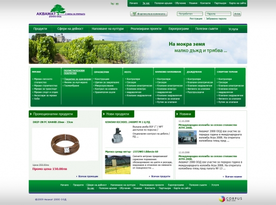Screen dimensions: 276x205
Task: Open the Агра 2008 exhibition news photo
Action: 187,138
